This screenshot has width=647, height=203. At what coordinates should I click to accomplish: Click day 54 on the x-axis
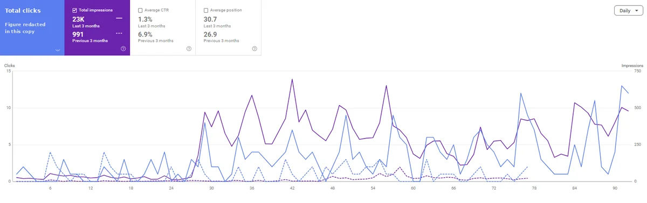click(373, 188)
